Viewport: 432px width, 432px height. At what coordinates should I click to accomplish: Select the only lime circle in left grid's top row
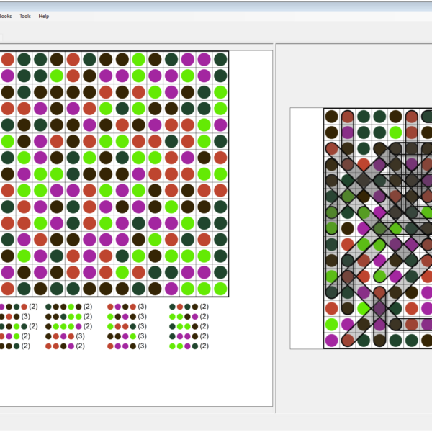(138, 59)
